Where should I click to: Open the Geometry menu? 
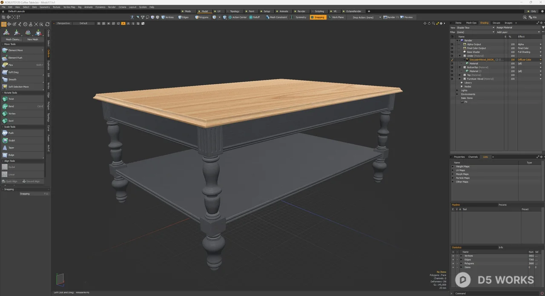tap(45, 7)
